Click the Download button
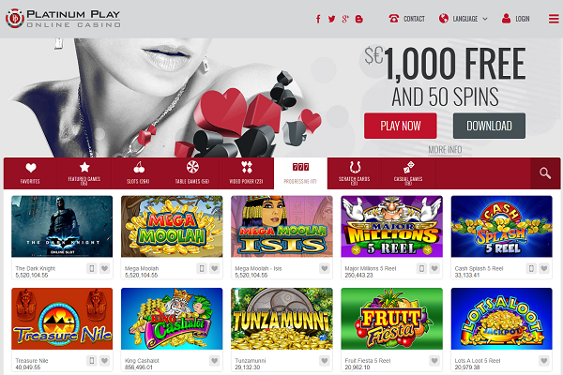 tap(489, 126)
